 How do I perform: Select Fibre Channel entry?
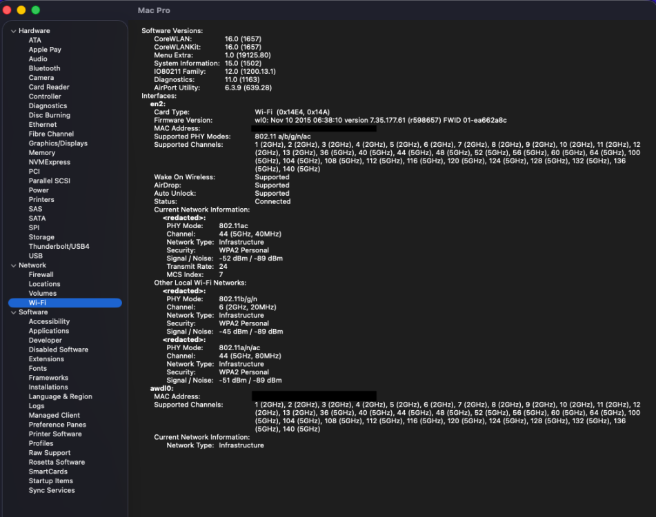(x=51, y=134)
